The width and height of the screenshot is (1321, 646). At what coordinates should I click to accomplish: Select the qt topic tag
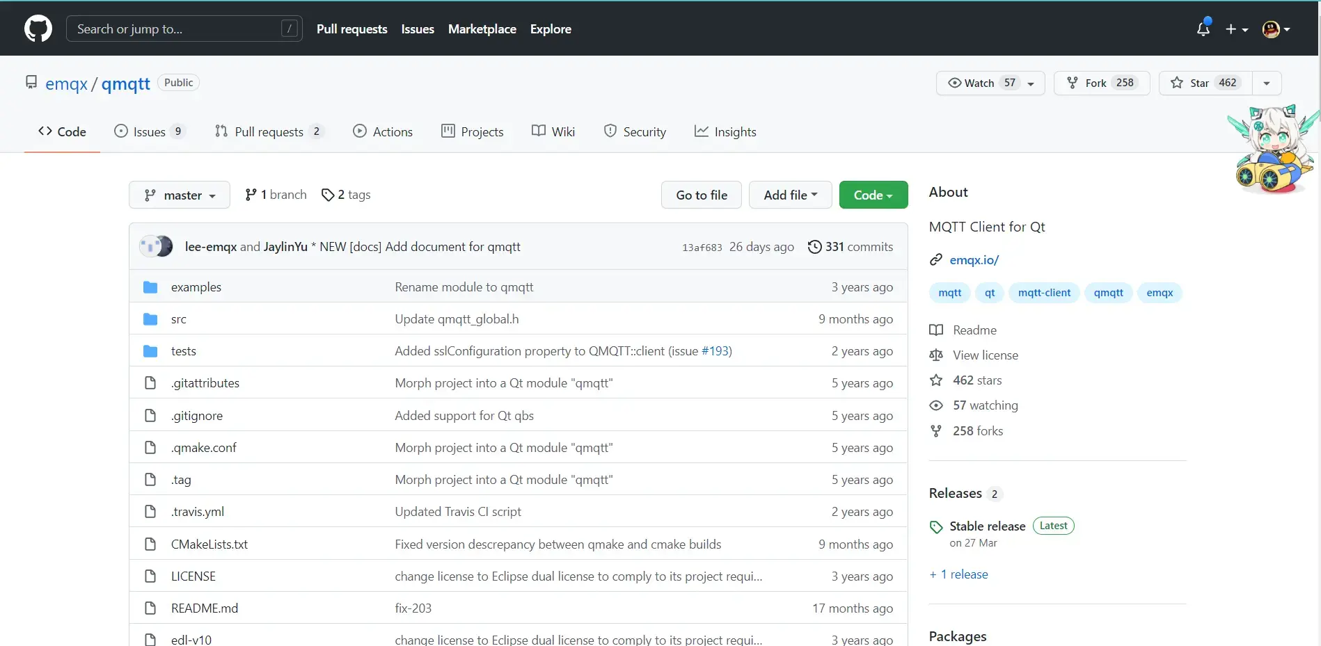990,293
